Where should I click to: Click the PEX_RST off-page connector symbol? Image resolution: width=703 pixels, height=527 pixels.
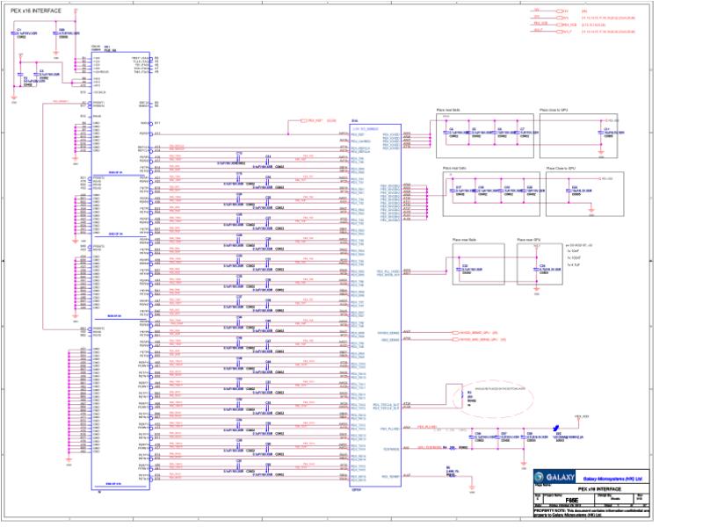pos(304,120)
